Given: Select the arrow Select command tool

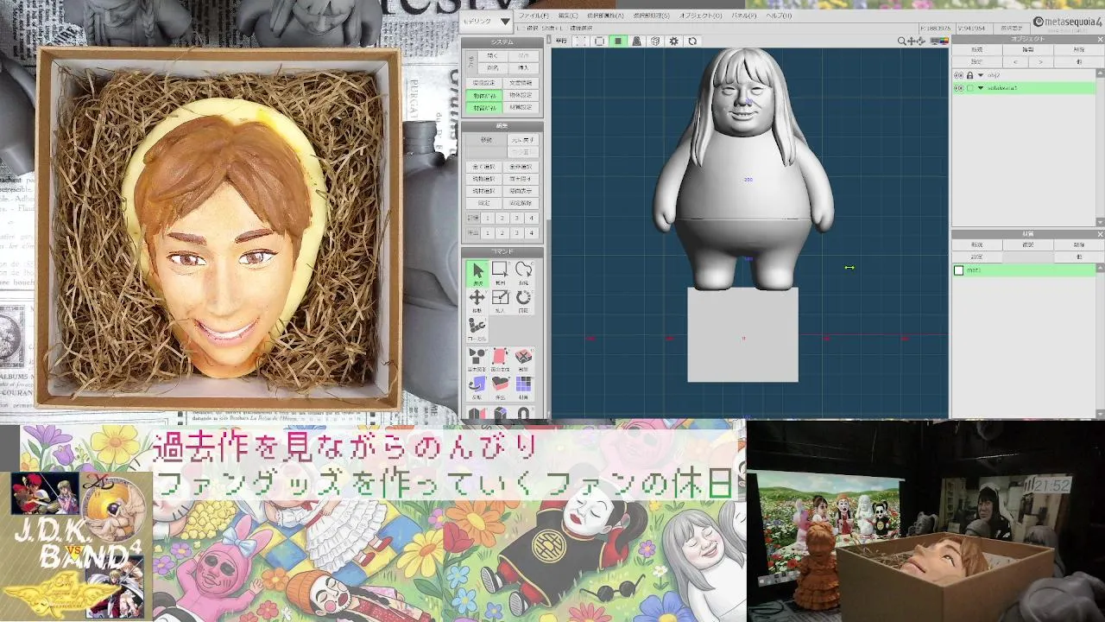Looking at the screenshot, I should (x=477, y=272).
